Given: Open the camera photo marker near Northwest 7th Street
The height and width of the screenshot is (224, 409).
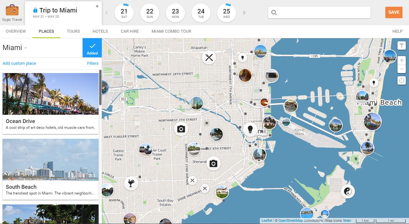Looking at the screenshot, I should pos(181,128).
